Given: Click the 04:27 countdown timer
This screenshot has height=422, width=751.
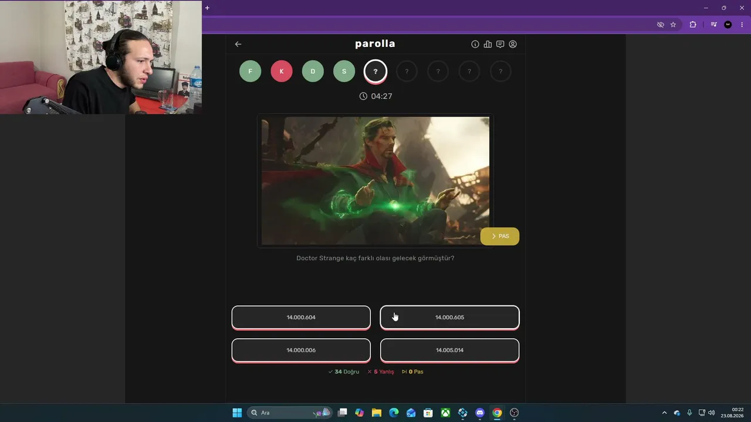Looking at the screenshot, I should point(375,96).
